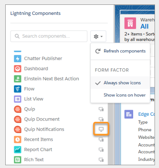Focus the Search components field
Image resolution: width=159 pixels, height=168 pixels.
tap(49, 36)
